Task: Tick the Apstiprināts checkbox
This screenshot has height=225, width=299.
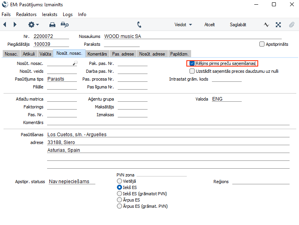Action: 262,44
